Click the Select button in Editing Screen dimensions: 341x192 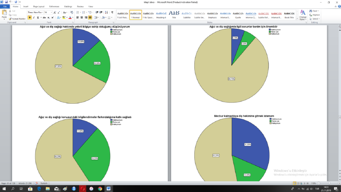[314, 19]
